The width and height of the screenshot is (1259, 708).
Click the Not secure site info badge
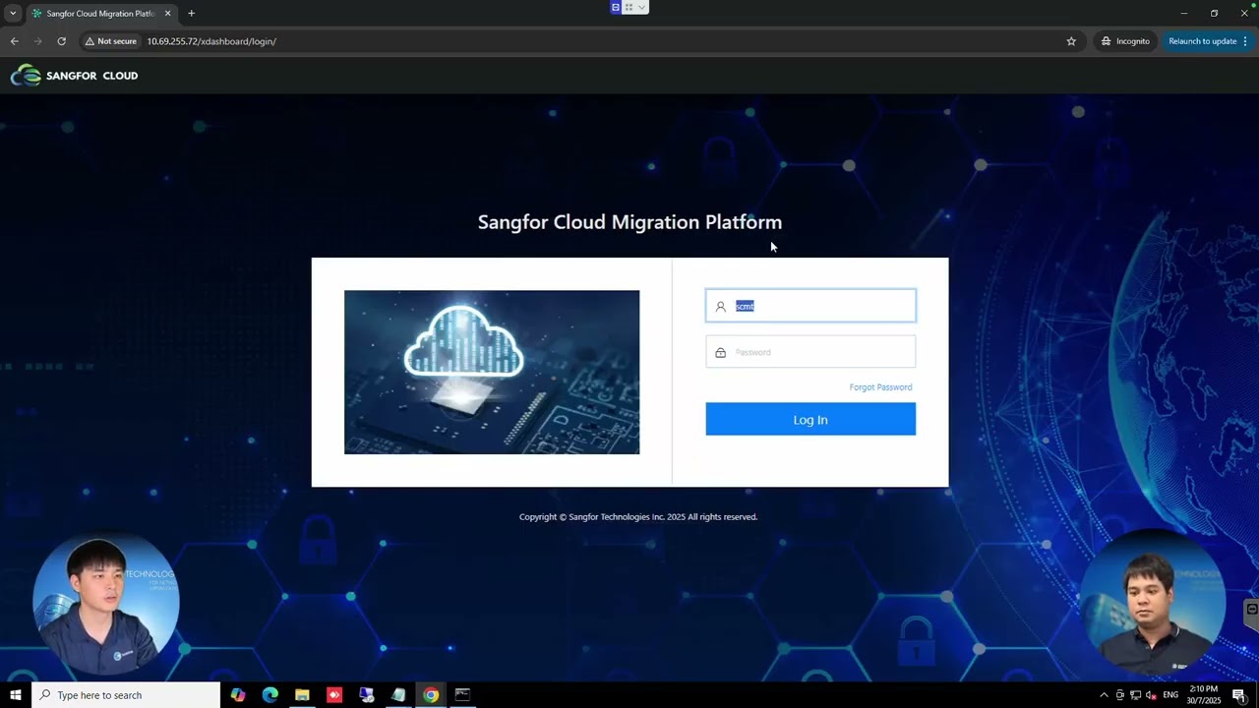point(110,41)
